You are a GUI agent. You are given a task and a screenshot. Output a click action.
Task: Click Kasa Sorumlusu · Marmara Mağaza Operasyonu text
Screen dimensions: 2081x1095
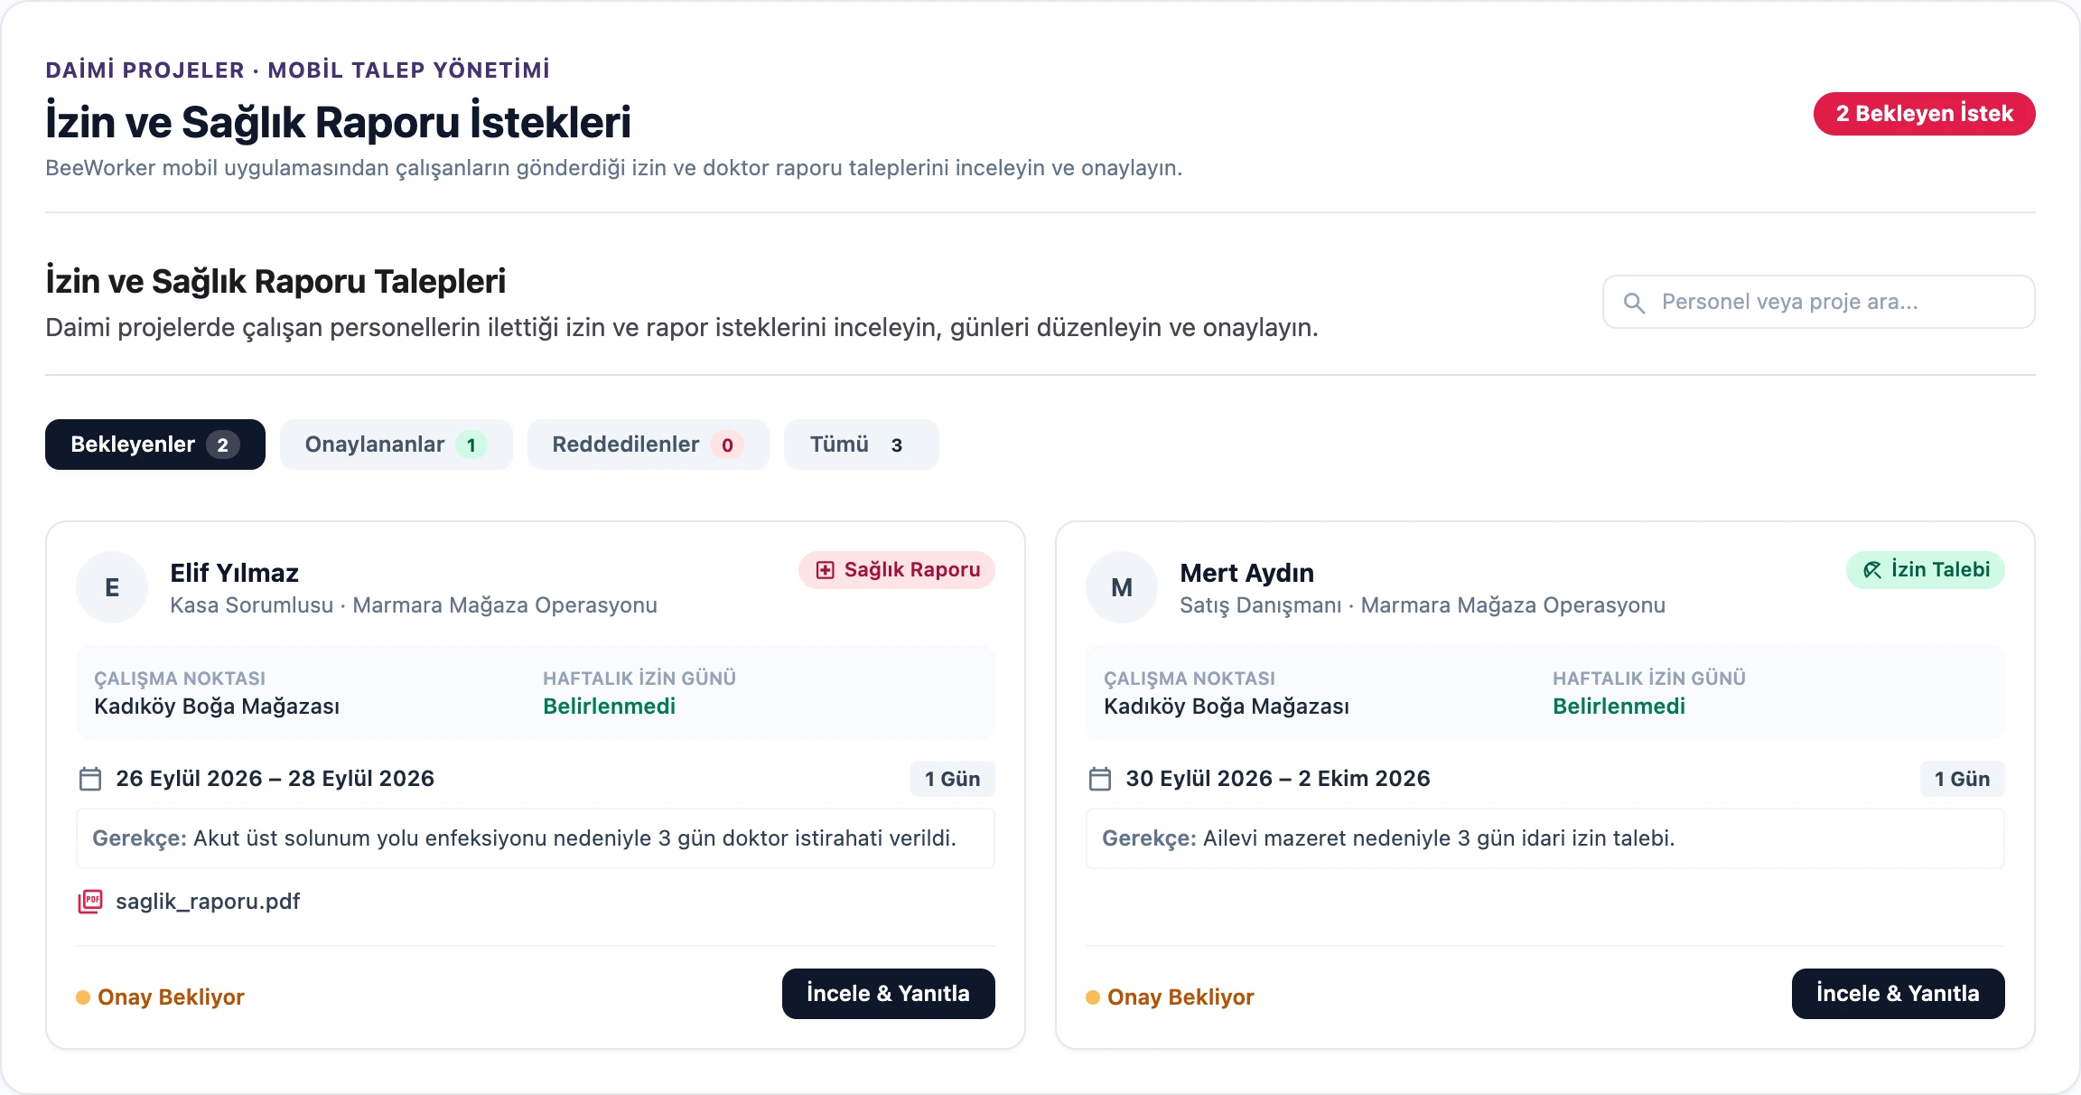(x=414, y=605)
